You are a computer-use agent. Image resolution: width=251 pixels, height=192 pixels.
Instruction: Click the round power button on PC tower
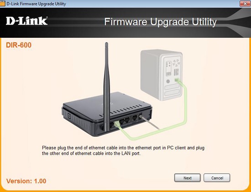click(168, 81)
